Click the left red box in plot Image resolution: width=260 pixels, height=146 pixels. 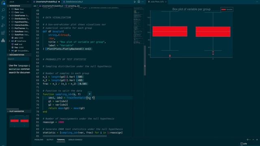pos(170,31)
